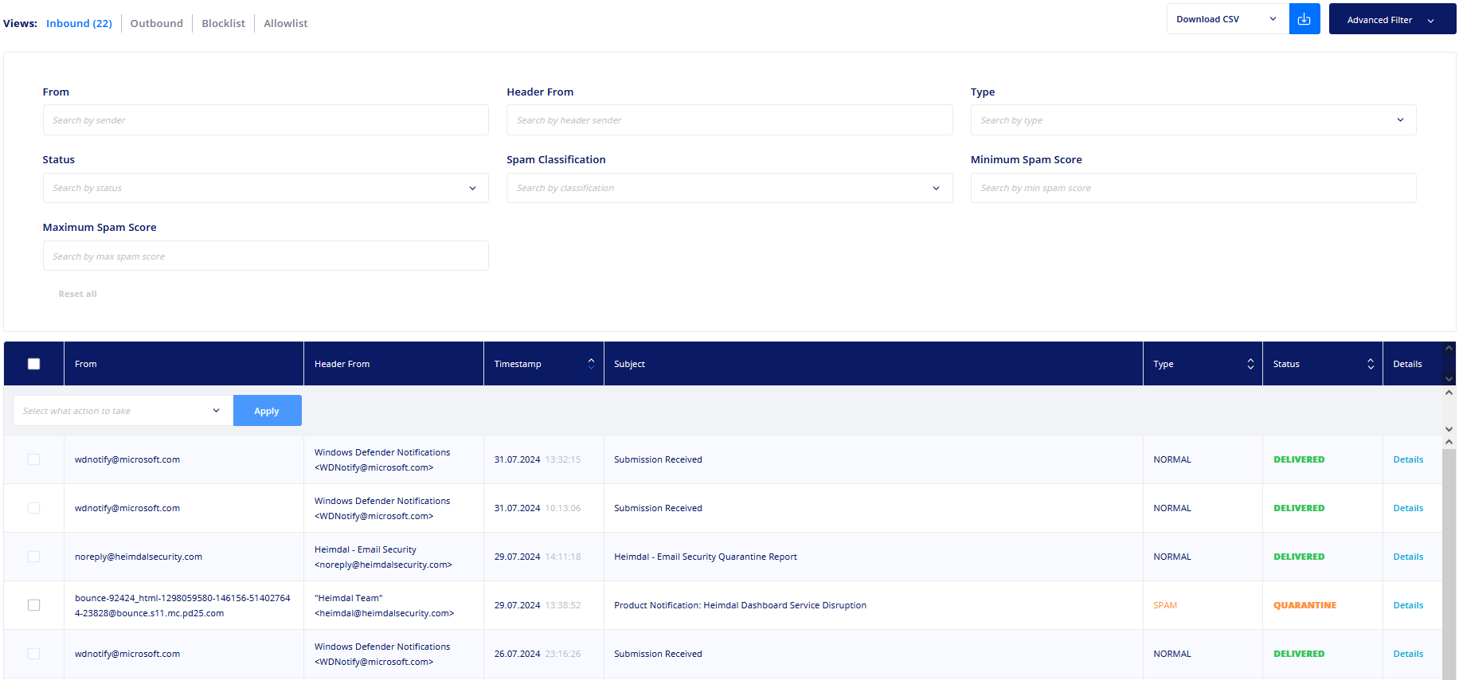
Task: Toggle the select-all checkbox in table header
Action: point(33,364)
